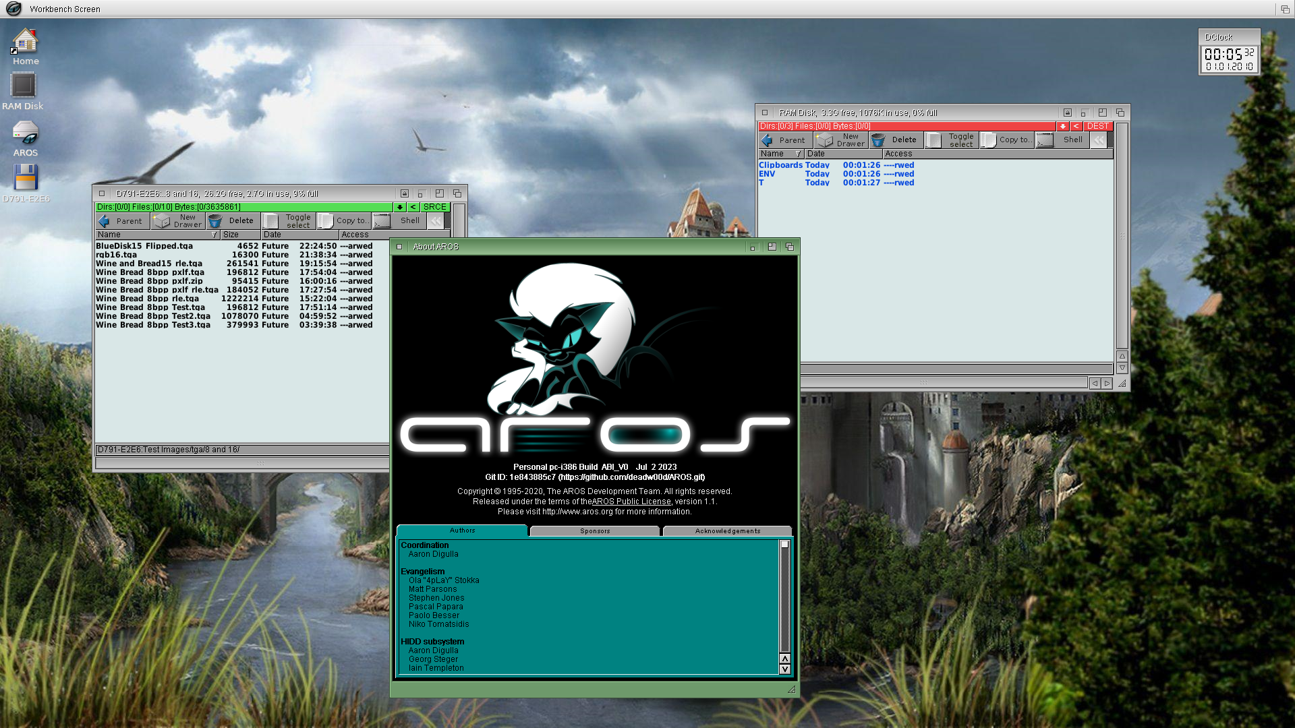Click the authors list vertical scrollbar

pyautogui.click(x=784, y=596)
